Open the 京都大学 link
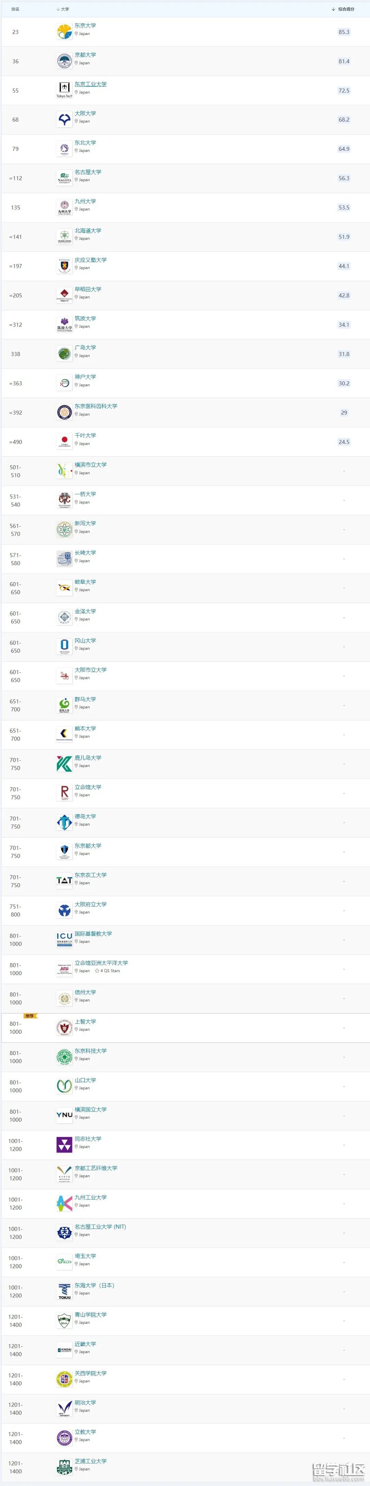The image size is (370, 1486). (85, 56)
